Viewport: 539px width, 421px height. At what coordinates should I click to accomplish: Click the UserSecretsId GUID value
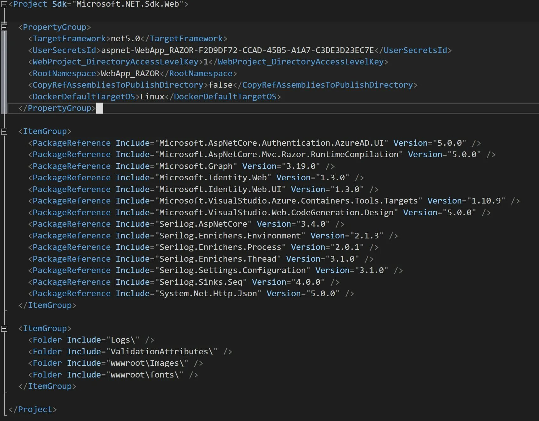(x=237, y=50)
